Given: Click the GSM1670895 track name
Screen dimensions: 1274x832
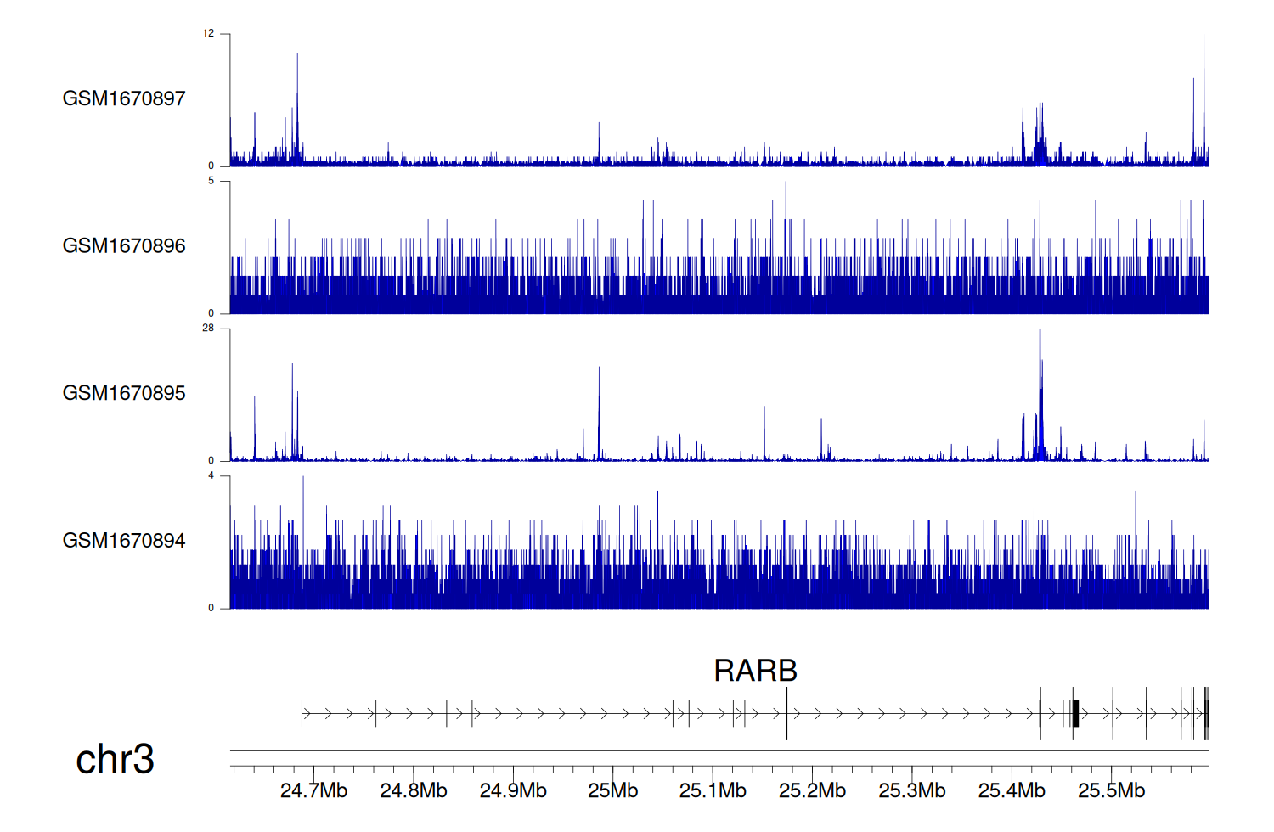Looking at the screenshot, I should point(124,393).
